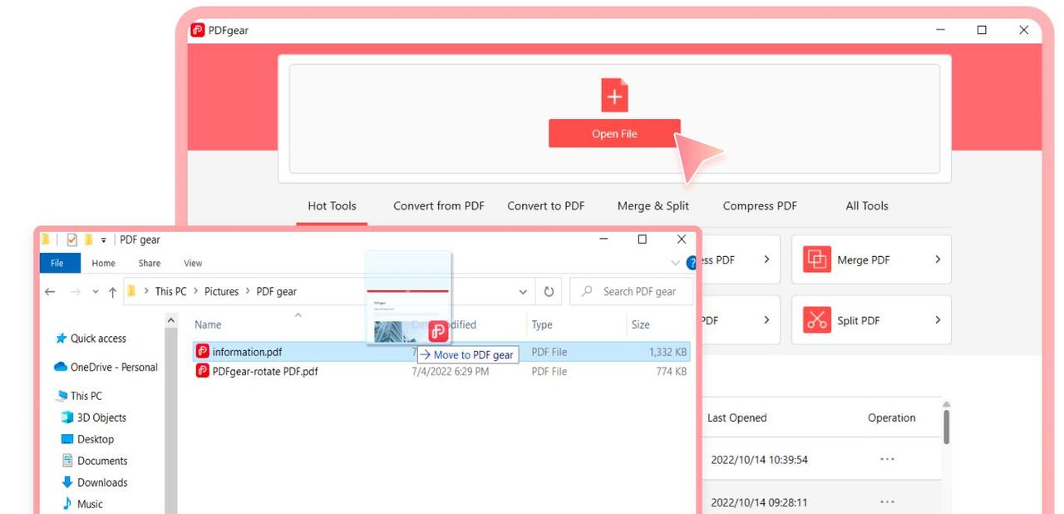
Task: Click the Properties checkmark icon in Explorer's title bar
Action: [x=71, y=240]
